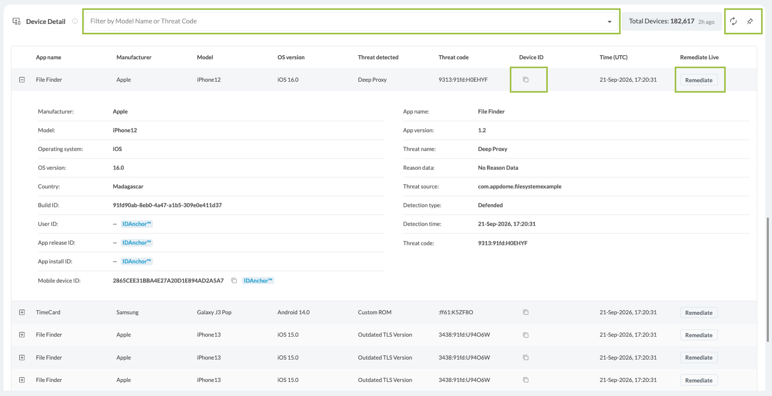
Task: Click the info icon next to Device Detail
Action: click(x=75, y=21)
